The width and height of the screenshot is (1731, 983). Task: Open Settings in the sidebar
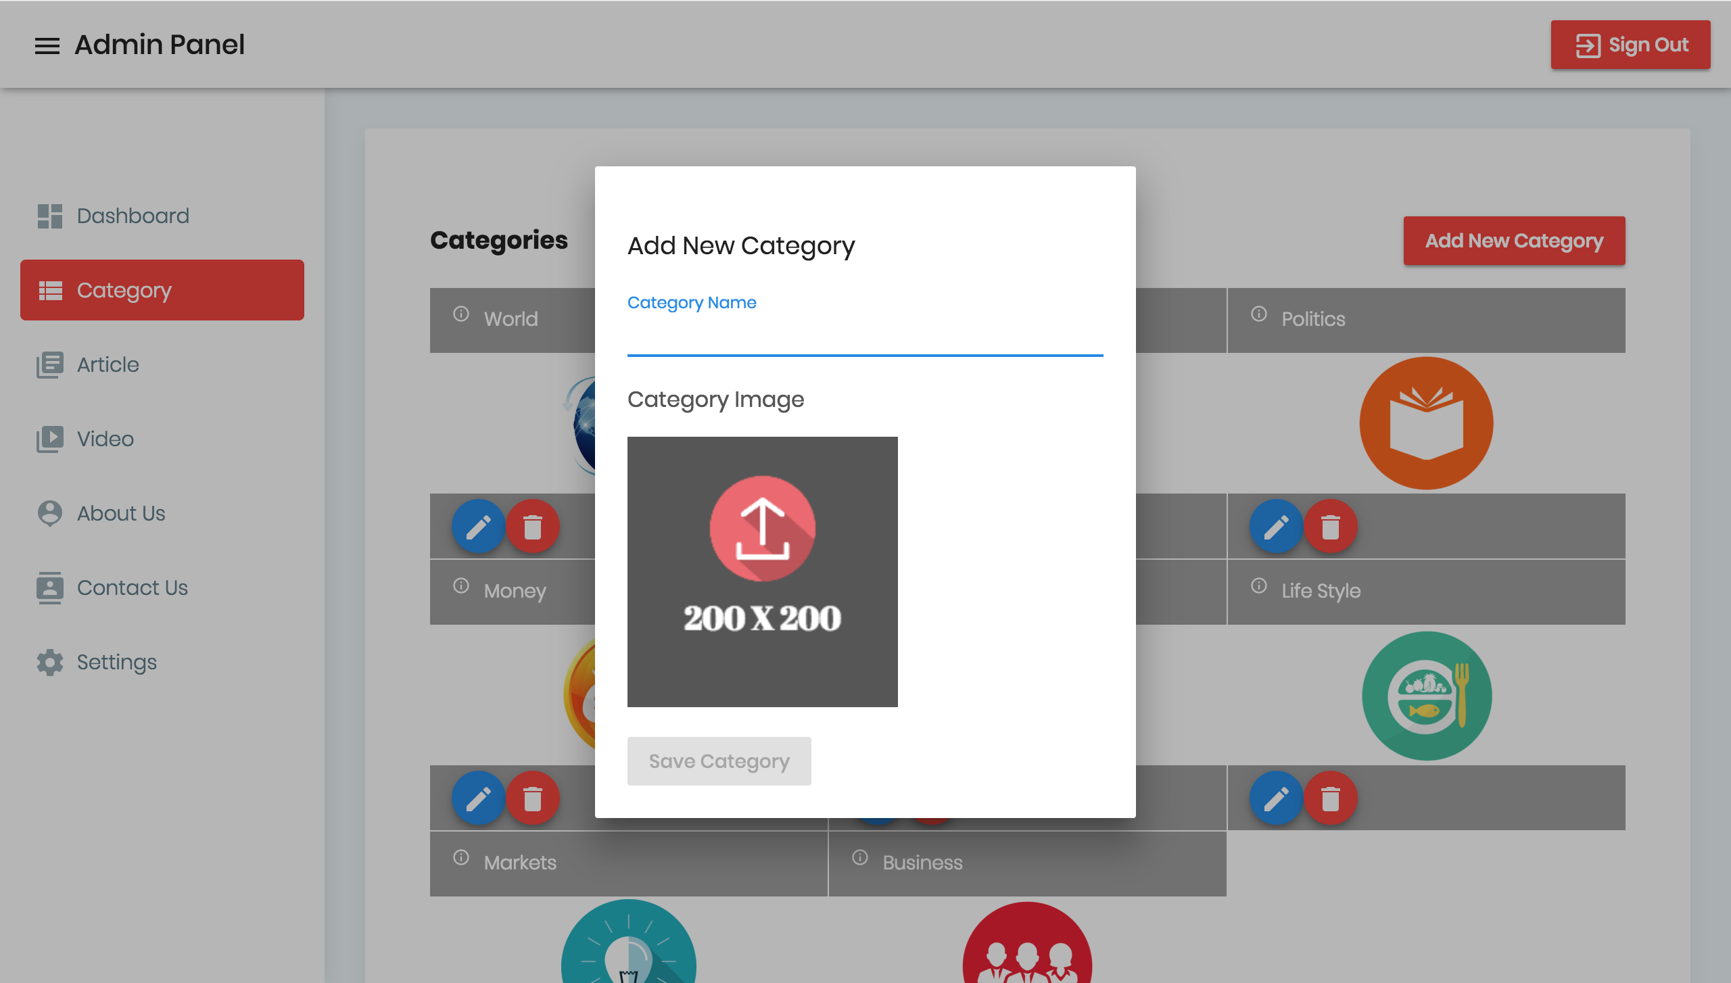click(116, 662)
